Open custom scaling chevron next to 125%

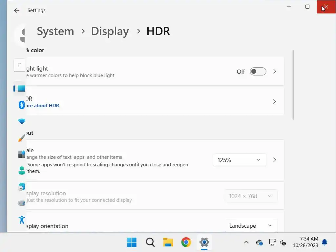[x=275, y=160]
